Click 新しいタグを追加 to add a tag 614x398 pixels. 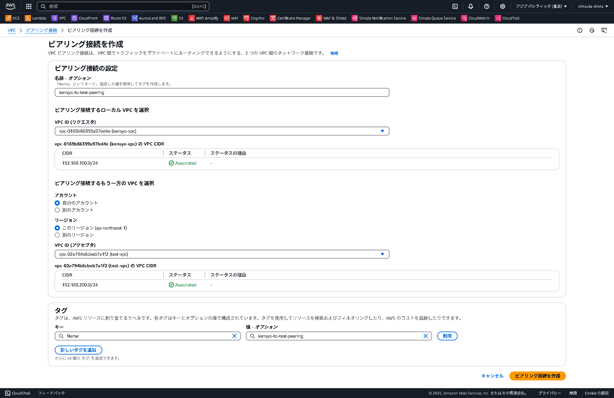point(78,350)
